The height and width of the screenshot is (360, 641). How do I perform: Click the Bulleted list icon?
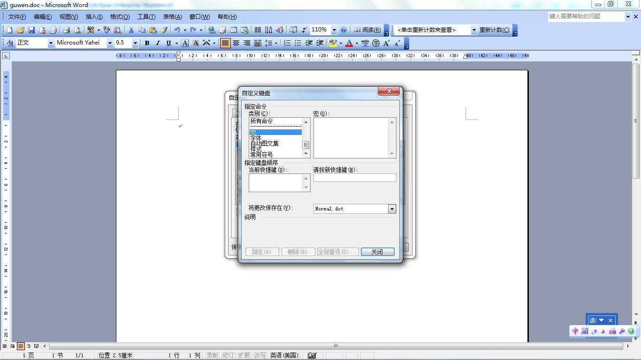tap(298, 43)
